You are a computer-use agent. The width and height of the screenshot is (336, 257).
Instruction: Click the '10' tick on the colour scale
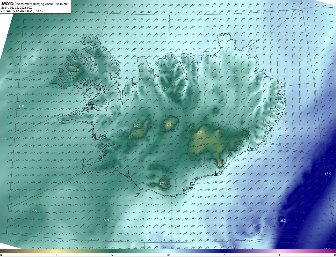[168, 255]
